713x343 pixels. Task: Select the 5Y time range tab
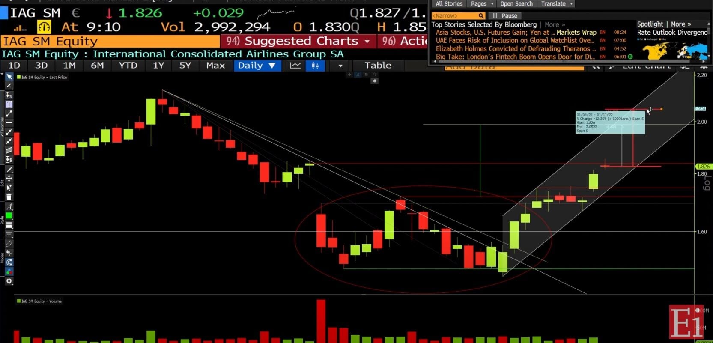coord(185,66)
